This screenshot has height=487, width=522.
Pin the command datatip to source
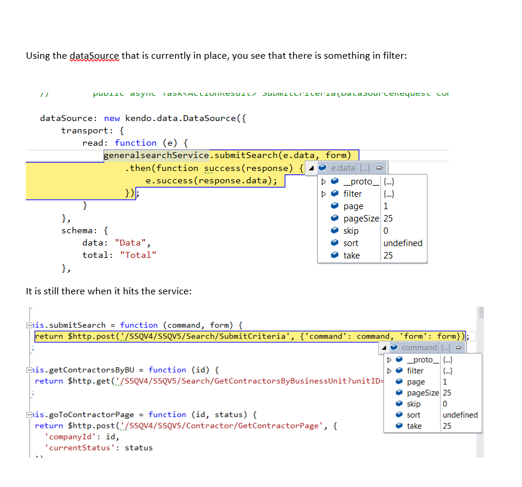459,348
